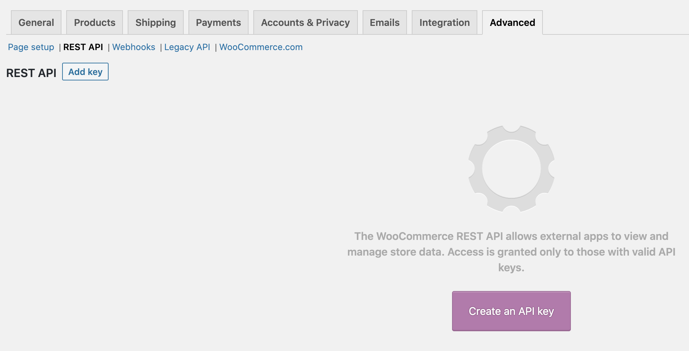Click the word 'keys.' ending the description
The height and width of the screenshot is (351, 689).
[511, 268]
